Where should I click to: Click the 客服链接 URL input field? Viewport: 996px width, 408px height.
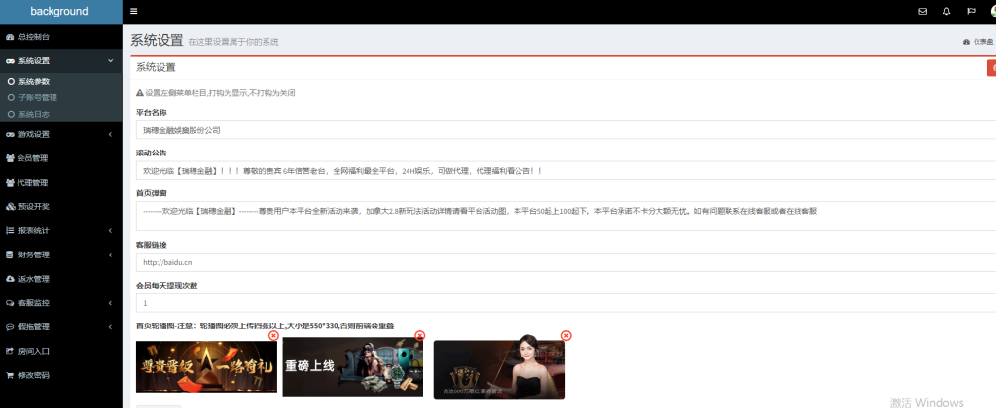click(564, 262)
